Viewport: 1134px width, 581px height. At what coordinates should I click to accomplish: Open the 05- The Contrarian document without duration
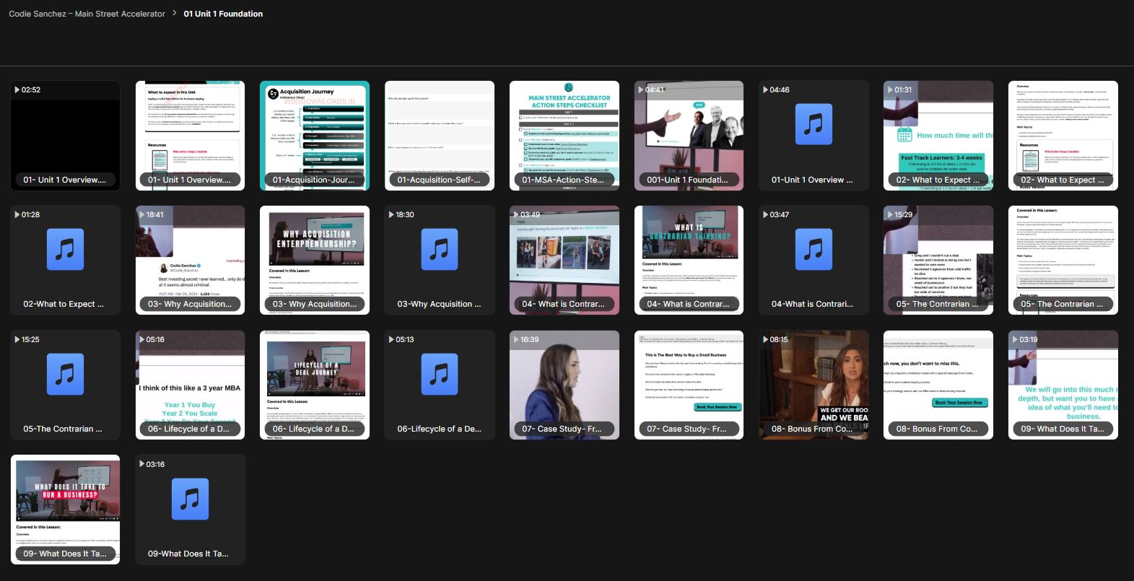(1063, 261)
